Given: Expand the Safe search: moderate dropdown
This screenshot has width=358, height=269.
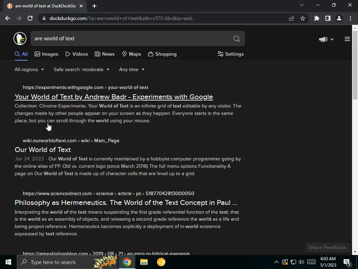Looking at the screenshot, I should pos(81,70).
